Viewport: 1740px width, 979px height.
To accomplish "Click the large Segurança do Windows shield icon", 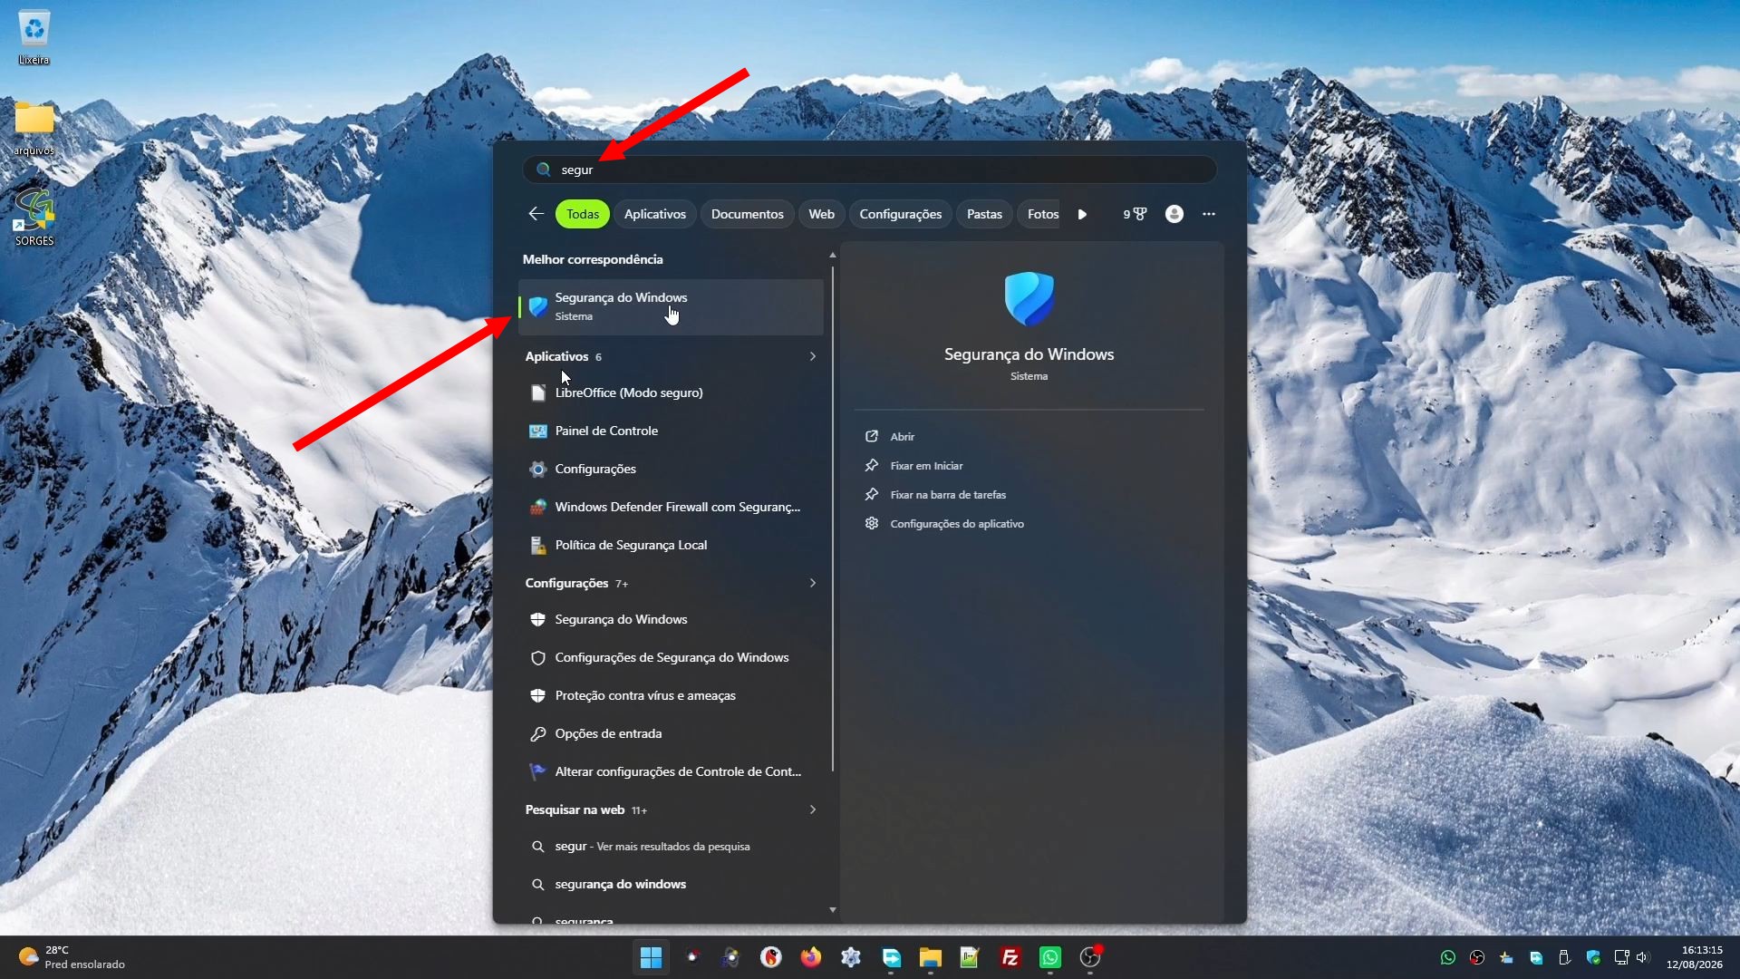I will pos(1029,298).
